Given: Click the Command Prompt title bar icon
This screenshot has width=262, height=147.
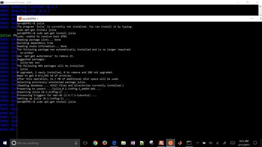Looking at the screenshot, I should [2, 2].
